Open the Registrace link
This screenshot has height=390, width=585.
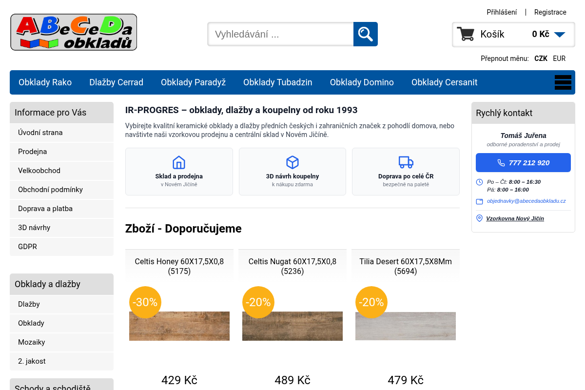(550, 12)
